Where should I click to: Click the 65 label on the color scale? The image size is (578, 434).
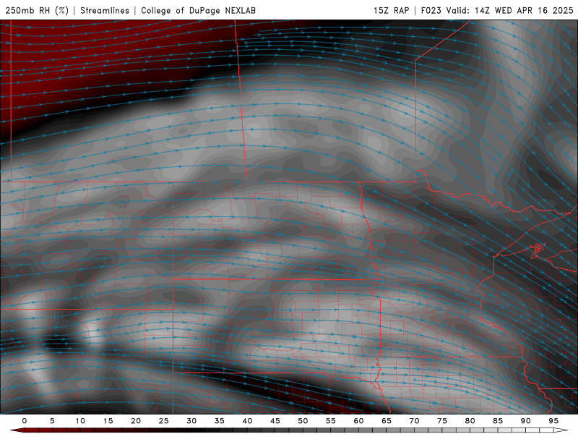click(386, 421)
